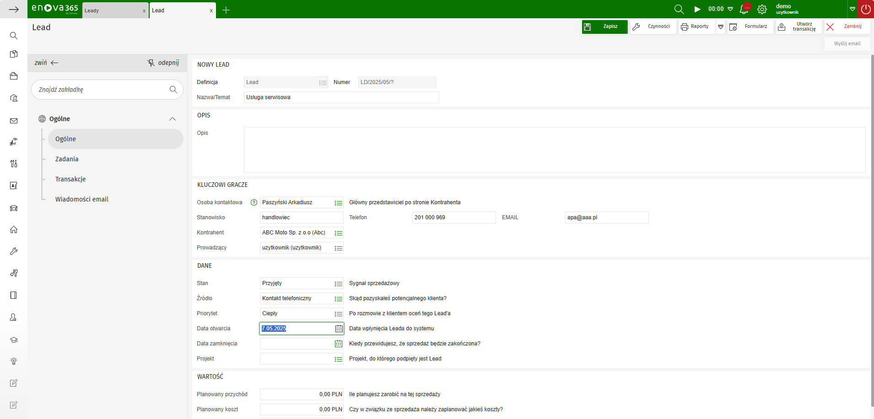The height and width of the screenshot is (419, 874).
Task: Collapse the side panel with zwiń
Action: click(46, 63)
